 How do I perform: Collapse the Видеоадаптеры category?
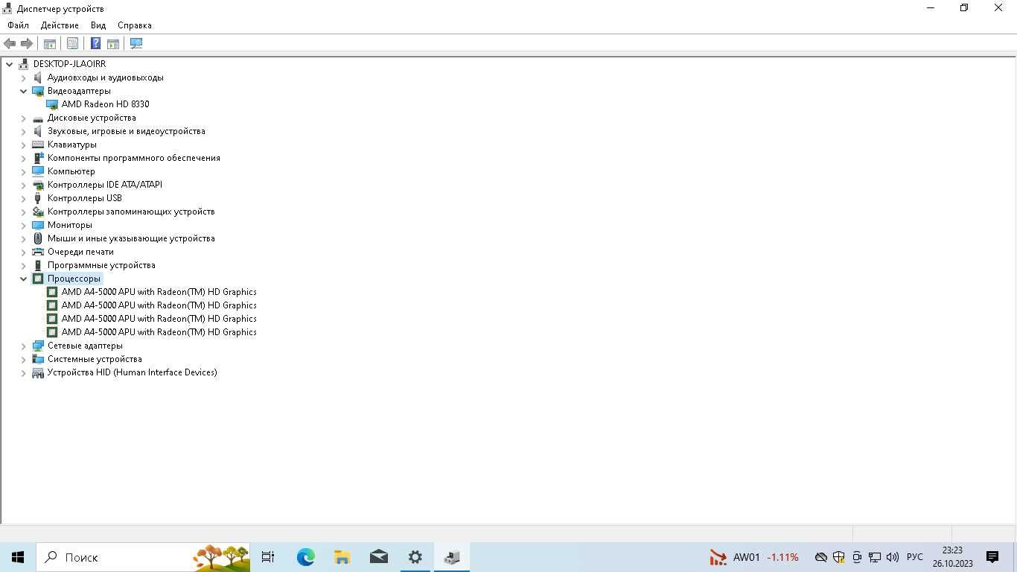click(23, 91)
